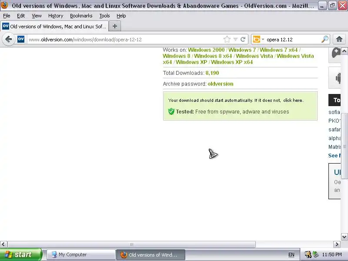Screen dimensions: 348x261
Task: Click the 8,190 total downloads value
Action: click(212, 73)
